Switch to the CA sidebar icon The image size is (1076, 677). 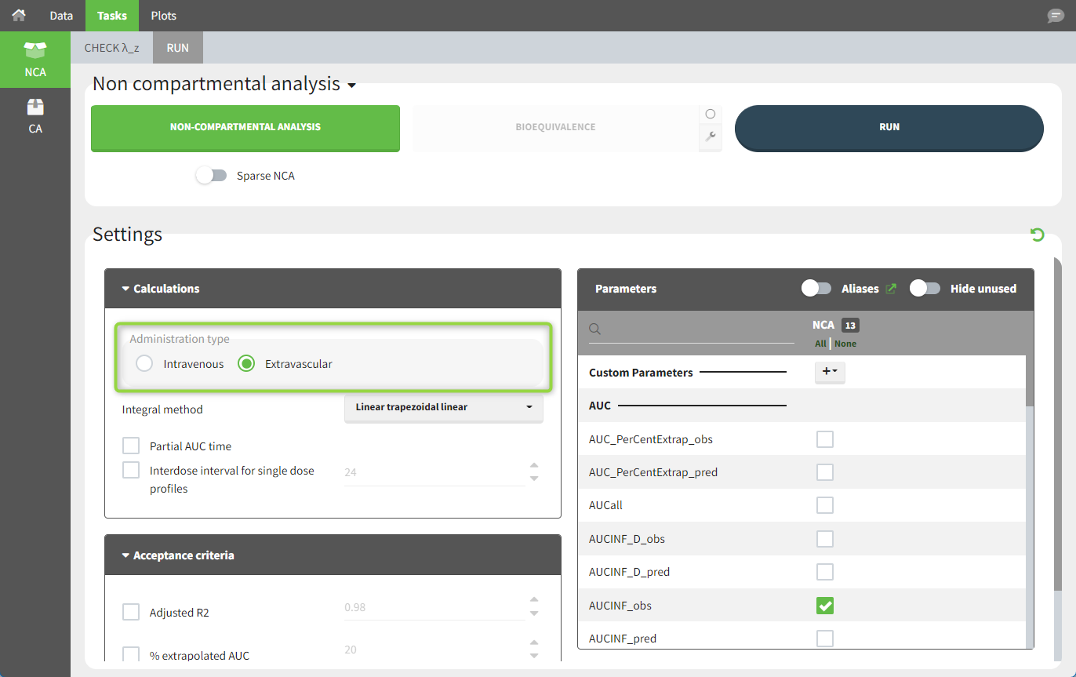point(35,116)
